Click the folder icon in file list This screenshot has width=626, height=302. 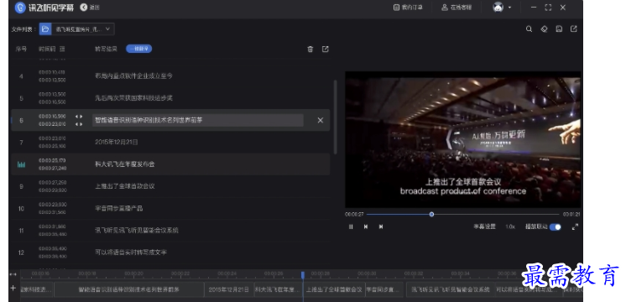[45, 29]
